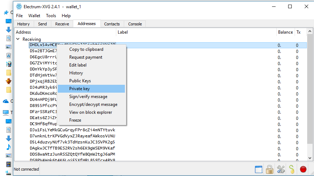
Task: Switch to the Receive tab
Action: click(x=62, y=24)
